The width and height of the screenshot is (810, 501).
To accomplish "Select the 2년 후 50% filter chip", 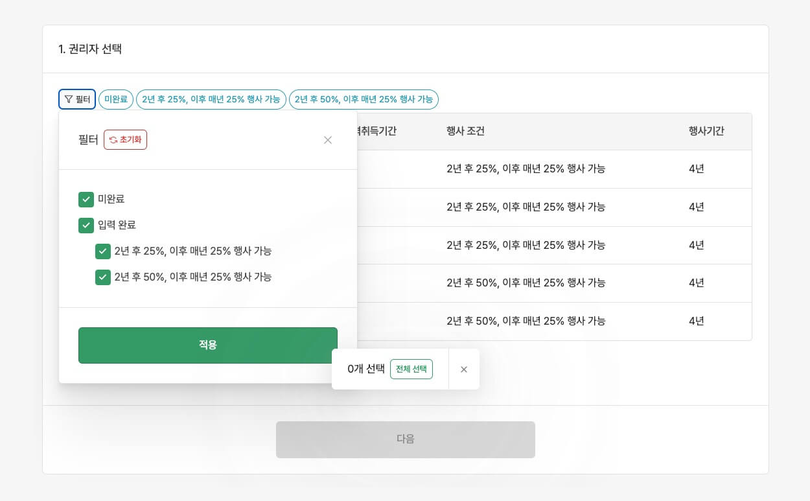I will pyautogui.click(x=364, y=99).
